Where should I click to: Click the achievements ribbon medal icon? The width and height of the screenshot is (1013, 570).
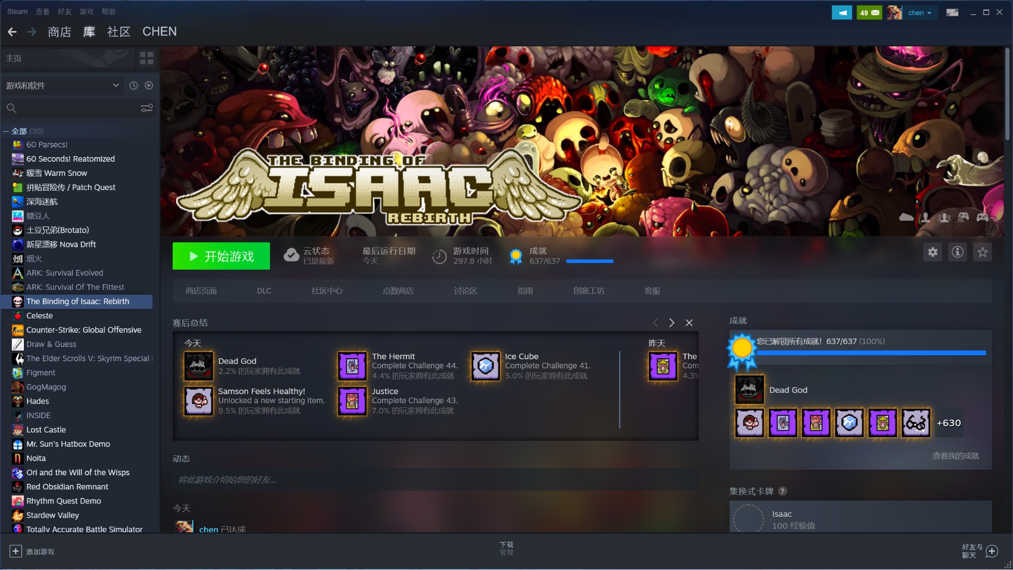516,256
